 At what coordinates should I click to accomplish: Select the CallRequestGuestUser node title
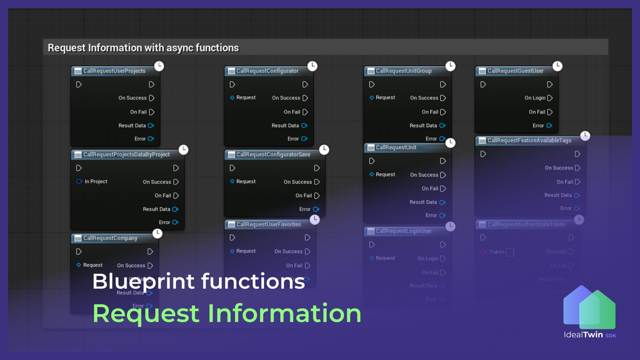tap(515, 71)
